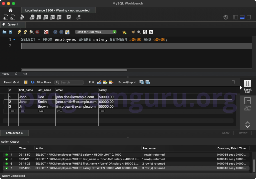The width and height of the screenshot is (256, 179).
Task: Click the Revert button
Action: (x=243, y=133)
